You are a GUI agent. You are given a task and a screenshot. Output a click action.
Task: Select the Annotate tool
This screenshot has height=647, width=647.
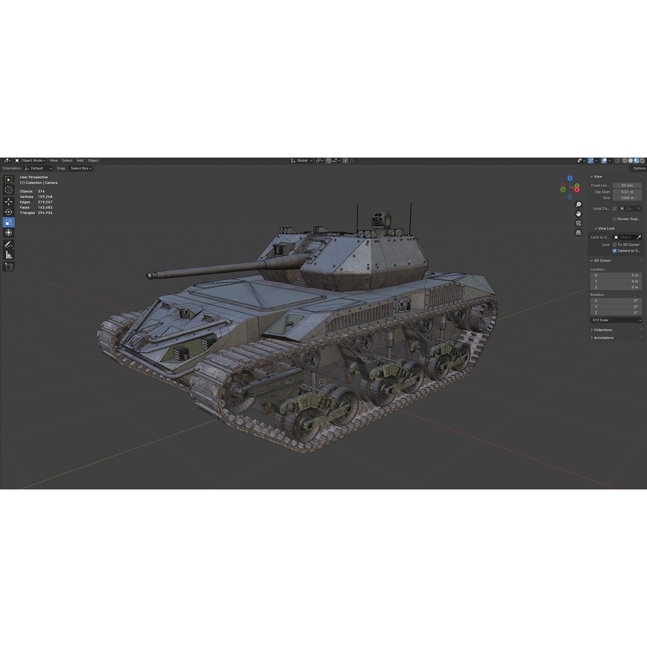[x=8, y=244]
